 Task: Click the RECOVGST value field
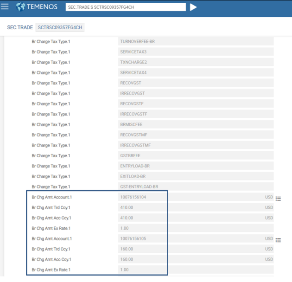(x=196, y=83)
